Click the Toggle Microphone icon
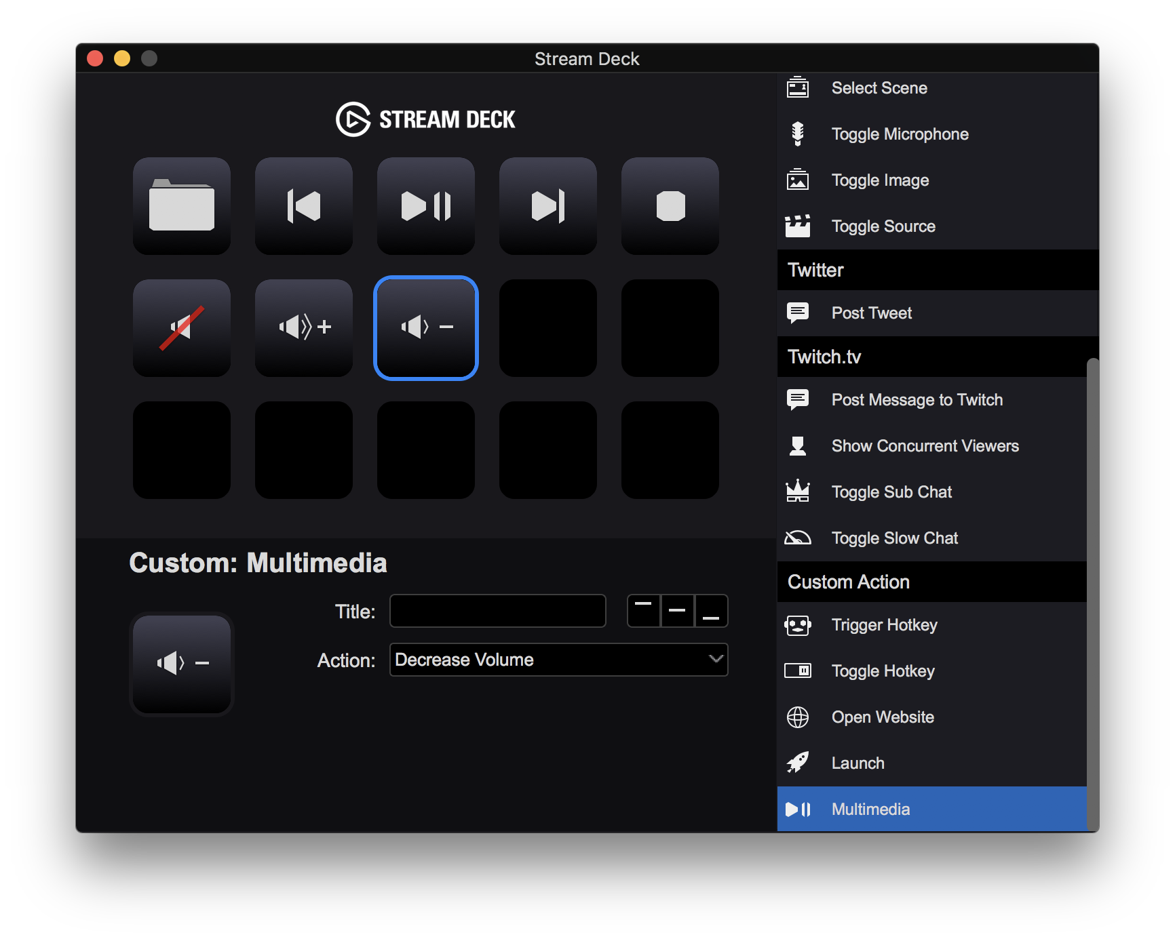 coord(798,134)
